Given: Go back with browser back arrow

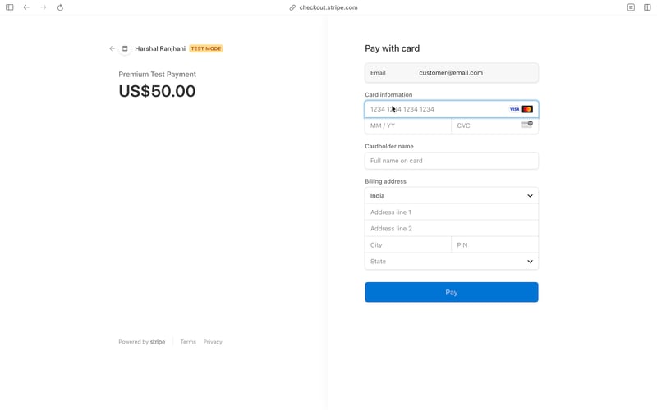Looking at the screenshot, I should click(x=26, y=7).
